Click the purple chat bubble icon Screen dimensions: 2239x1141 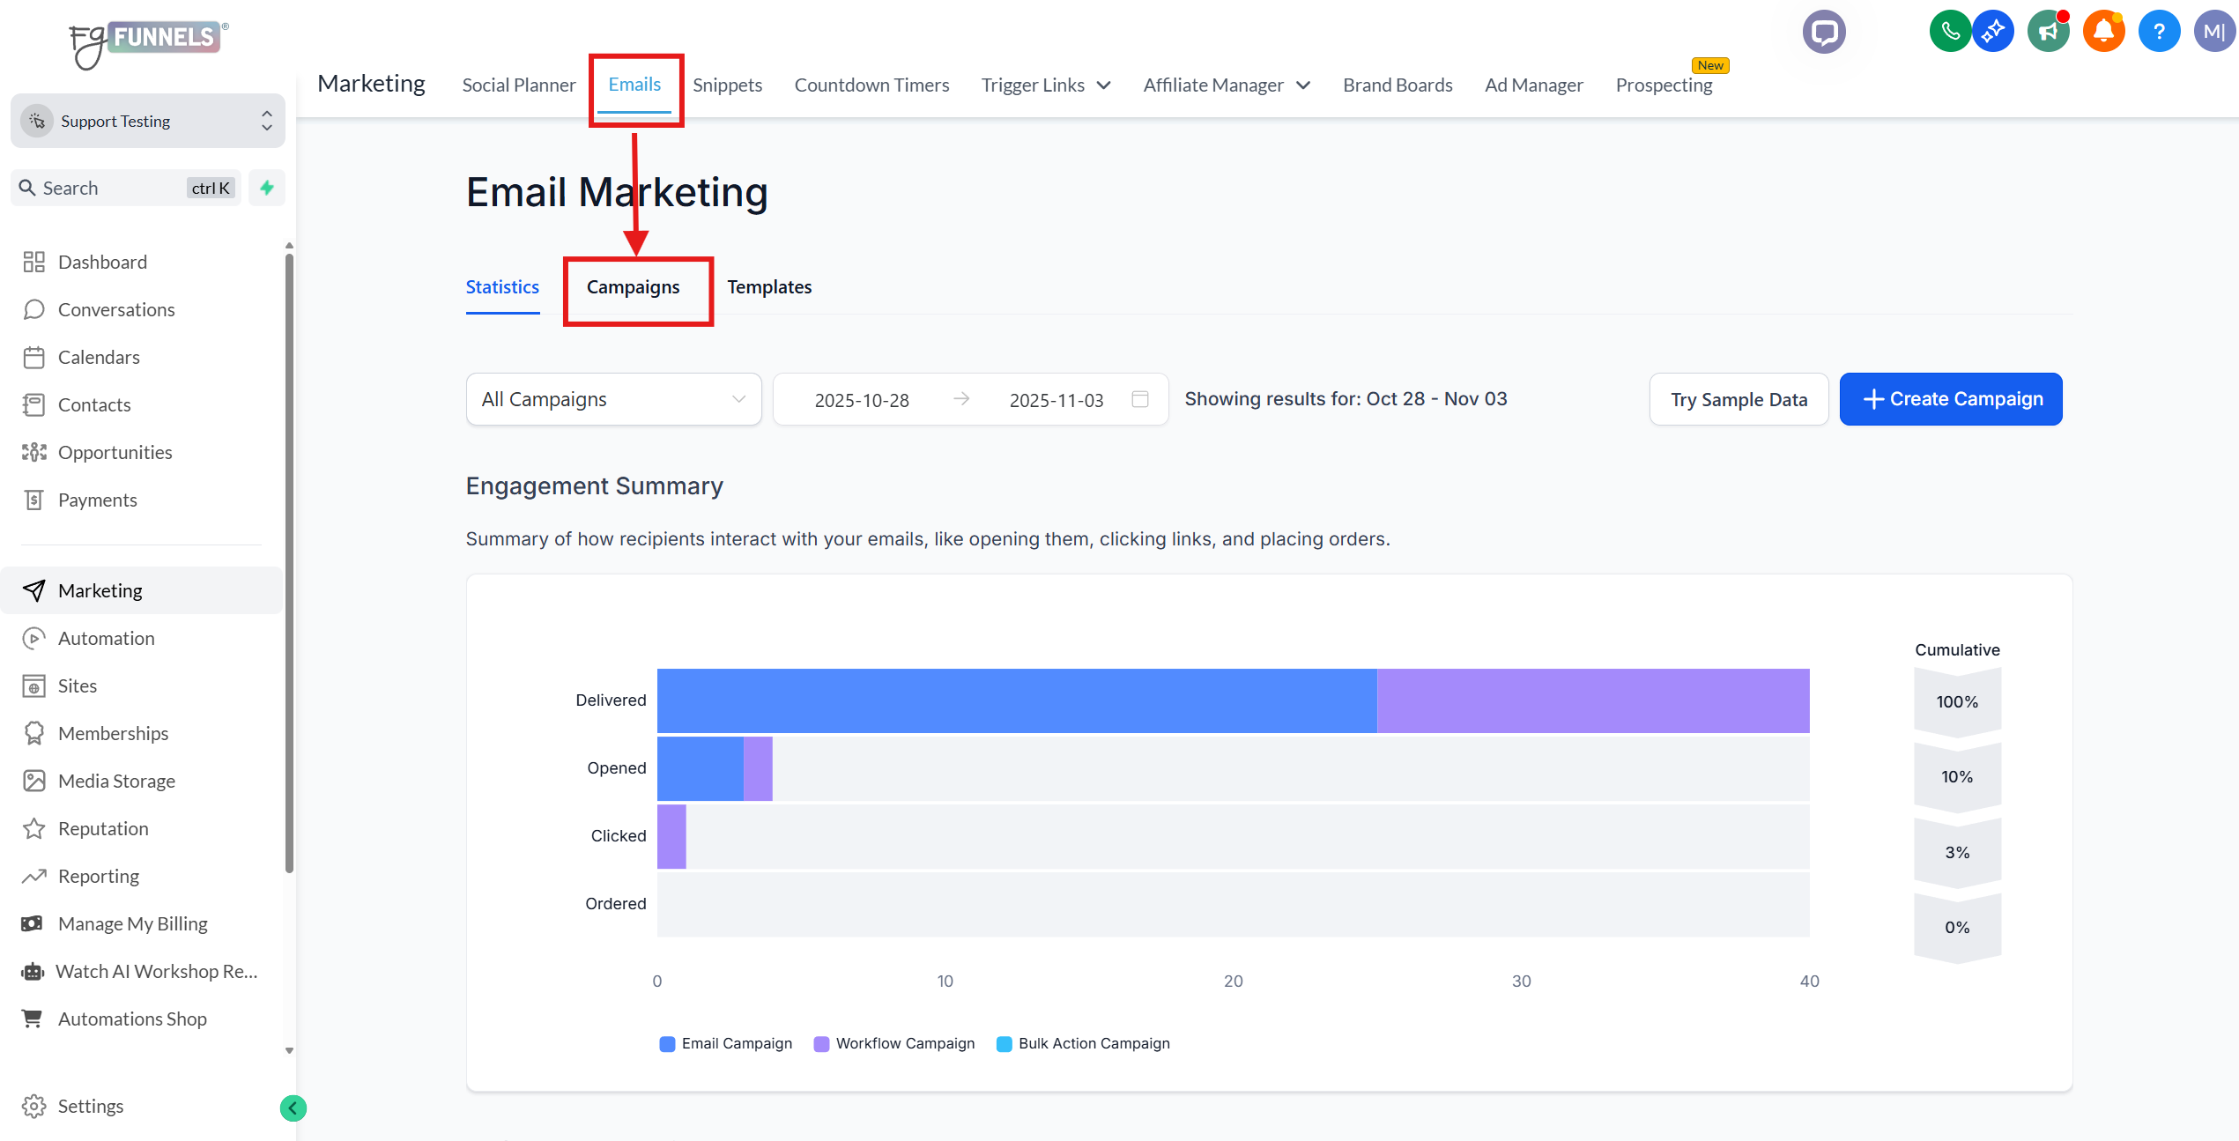[x=1824, y=33]
